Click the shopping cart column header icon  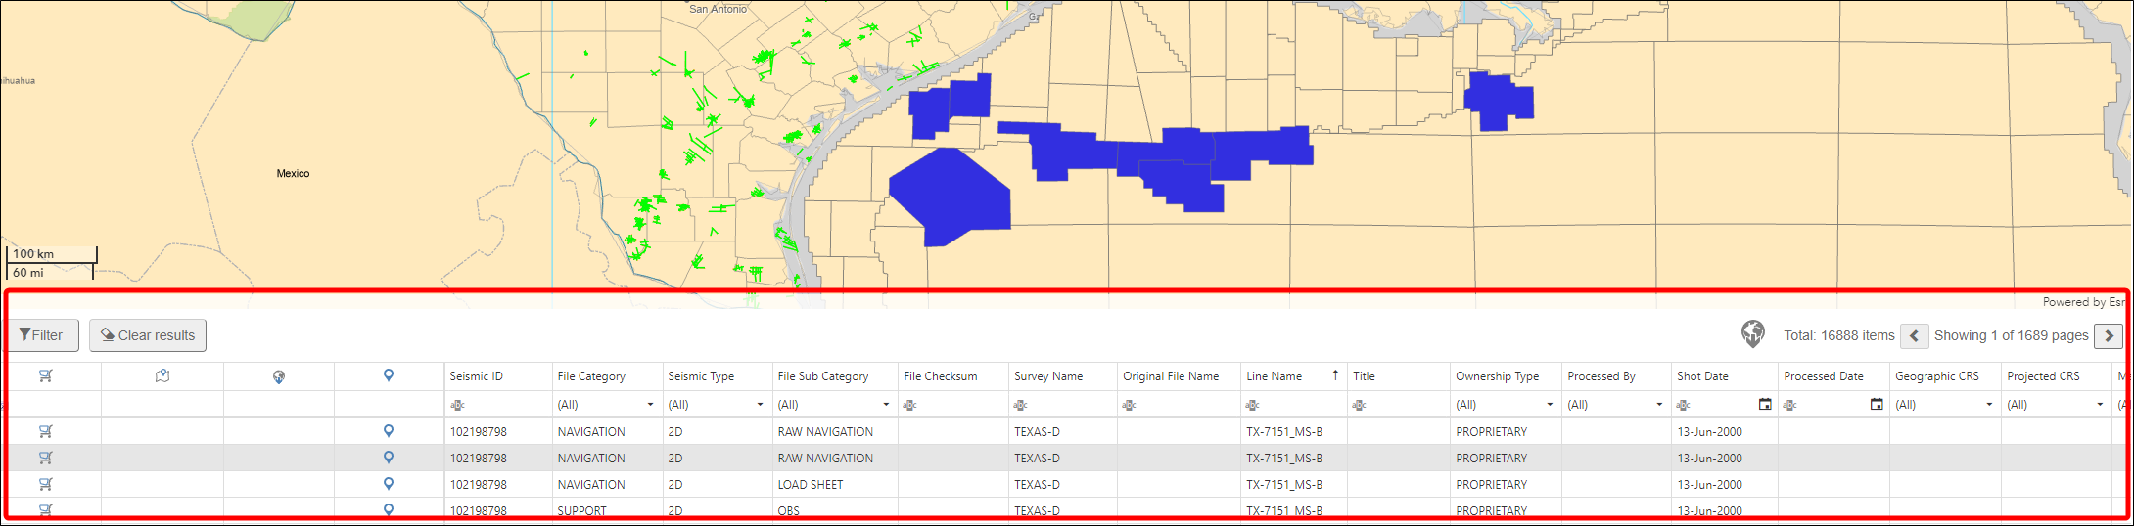(x=46, y=376)
